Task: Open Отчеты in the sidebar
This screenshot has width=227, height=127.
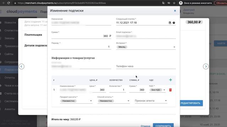Action: click(x=10, y=78)
